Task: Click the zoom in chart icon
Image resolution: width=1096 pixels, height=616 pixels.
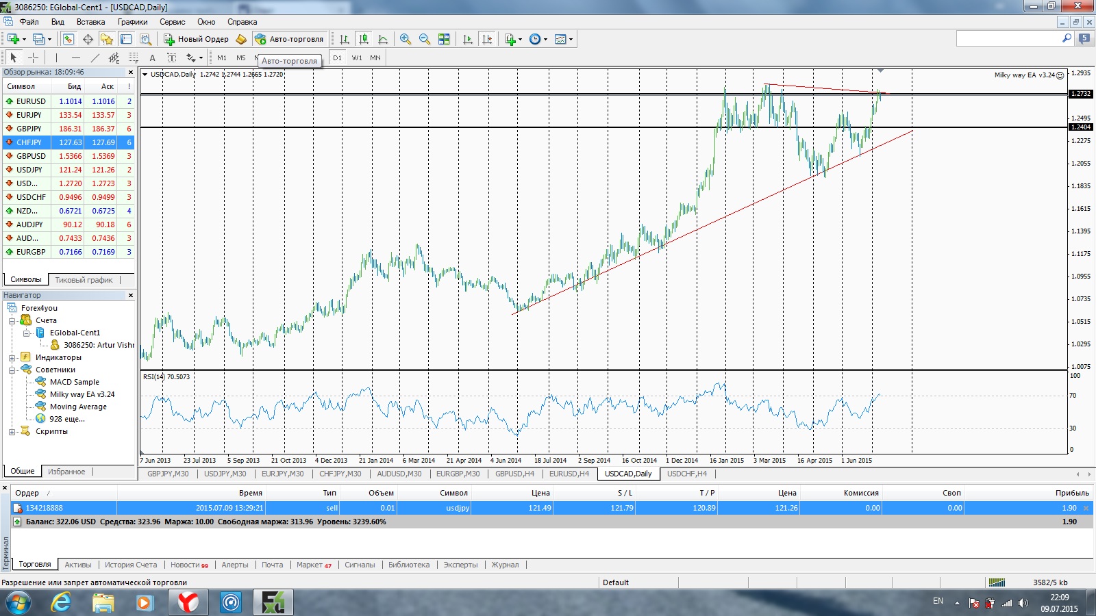Action: tap(406, 39)
